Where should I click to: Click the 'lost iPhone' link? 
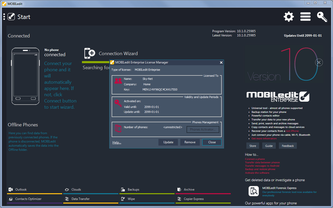[292, 131]
